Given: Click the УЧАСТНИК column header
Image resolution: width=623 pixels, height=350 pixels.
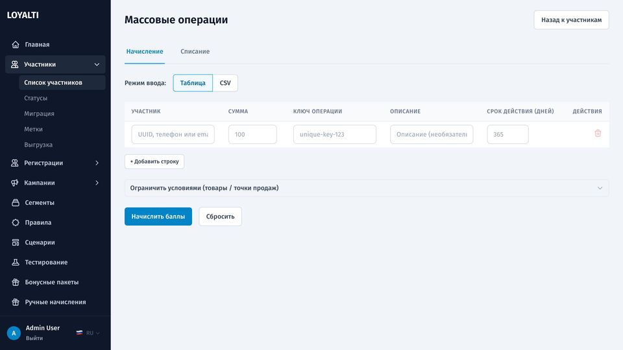Looking at the screenshot, I should click(146, 111).
